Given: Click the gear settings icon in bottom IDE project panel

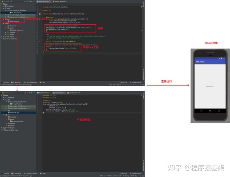Looking at the screenshot, I should click(x=31, y=93).
